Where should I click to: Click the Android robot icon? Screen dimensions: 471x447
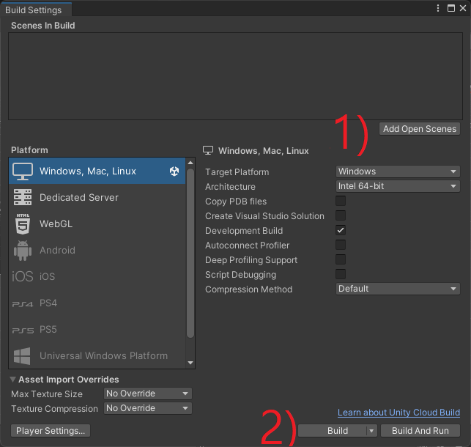23,250
